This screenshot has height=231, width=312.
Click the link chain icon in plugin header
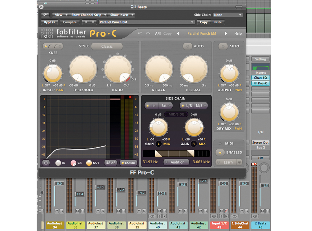46,15
